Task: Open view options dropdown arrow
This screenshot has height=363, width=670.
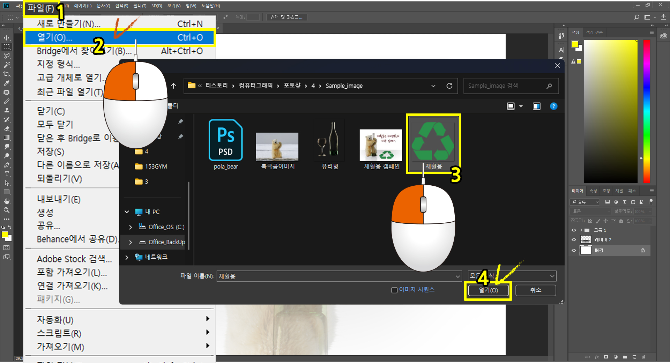Action: pyautogui.click(x=521, y=106)
